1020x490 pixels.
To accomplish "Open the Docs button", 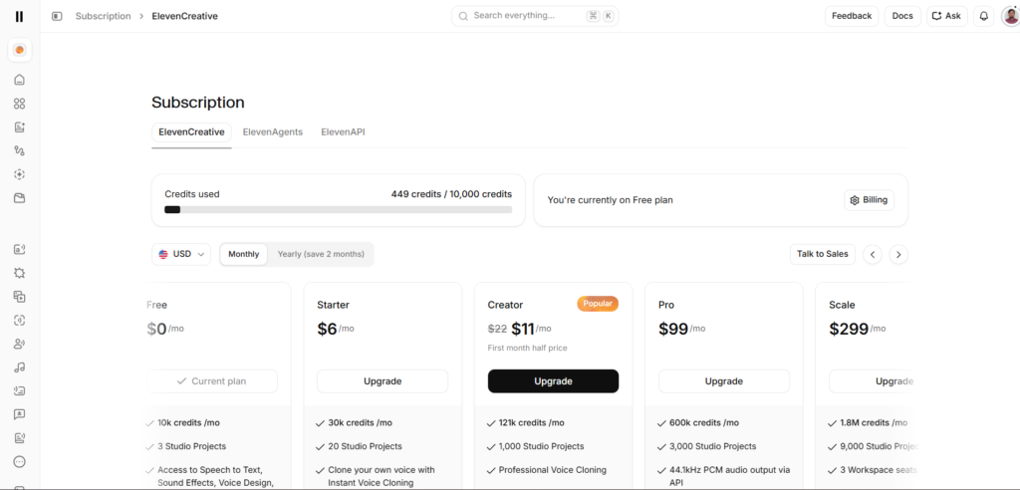I will click(x=902, y=16).
